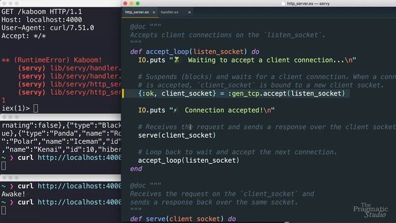The image size is (396, 223).
Task: Click 'GET /kaboom HTTP/1.1' in the iex terminal
Action: pyautogui.click(x=41, y=12)
